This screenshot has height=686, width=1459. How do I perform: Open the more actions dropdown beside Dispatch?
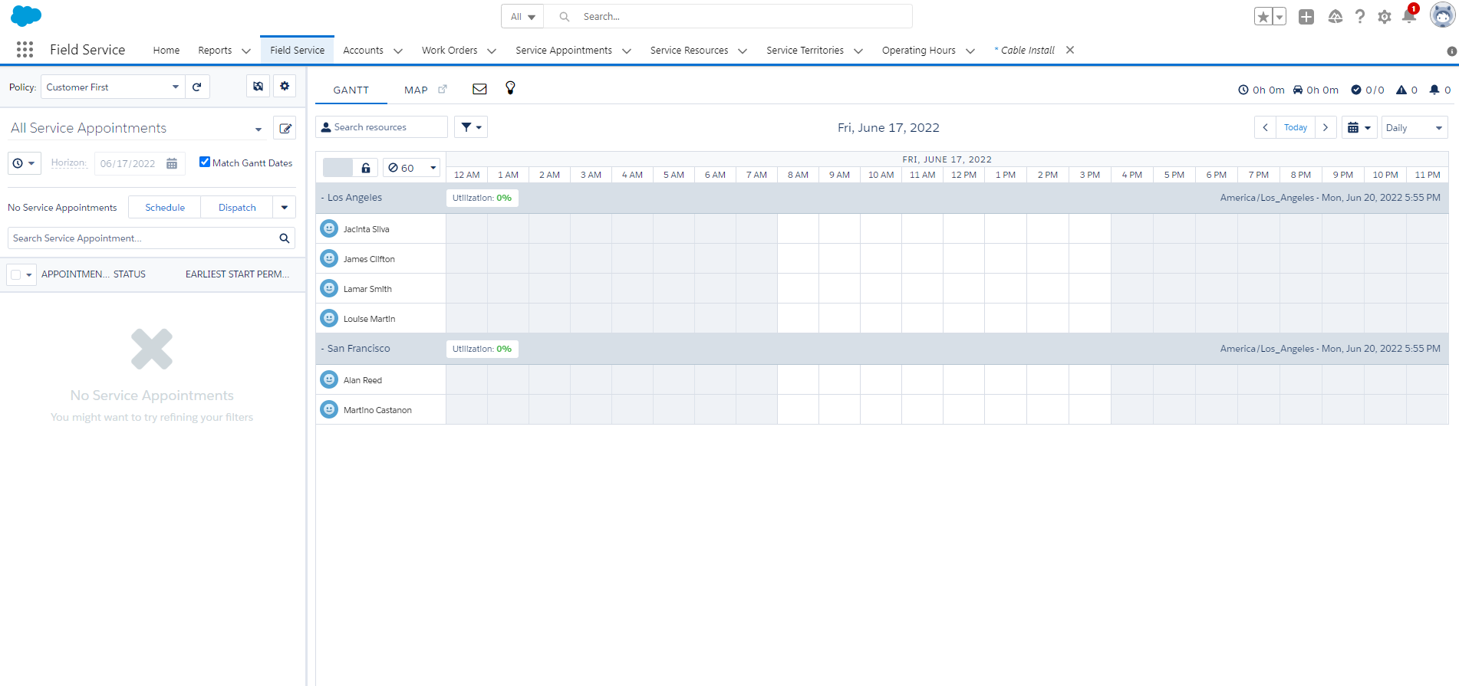coord(285,207)
